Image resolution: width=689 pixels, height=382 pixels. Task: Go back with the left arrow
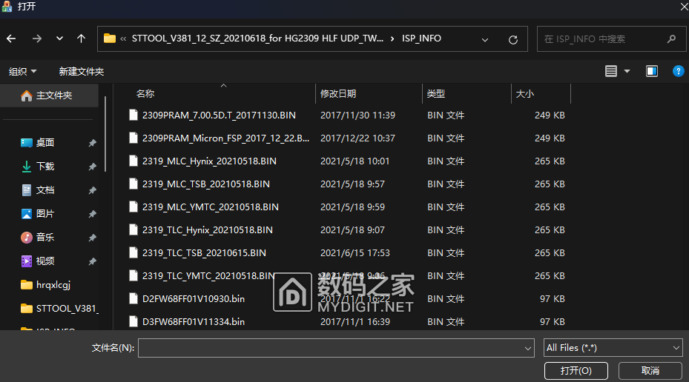11,38
